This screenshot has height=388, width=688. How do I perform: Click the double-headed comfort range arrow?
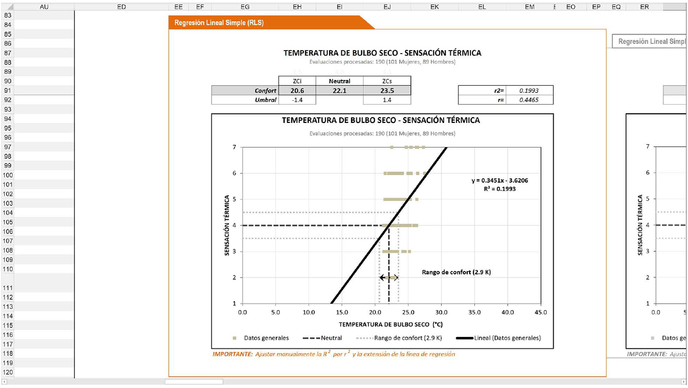(389, 278)
